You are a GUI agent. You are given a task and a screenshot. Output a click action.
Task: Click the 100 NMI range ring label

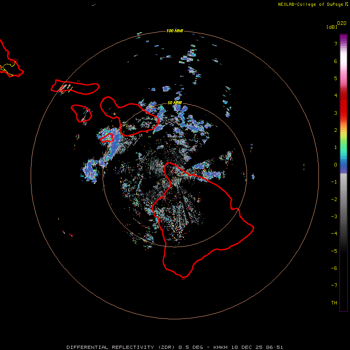(175, 31)
